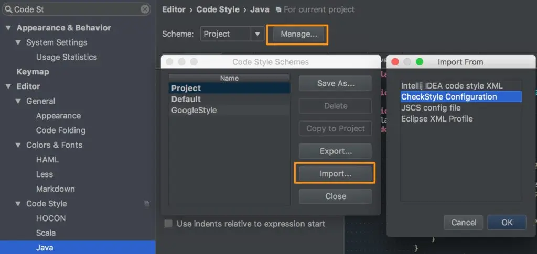This screenshot has height=254, width=537.
Task: Click into the 'Code St' search field
Action: (76, 9)
